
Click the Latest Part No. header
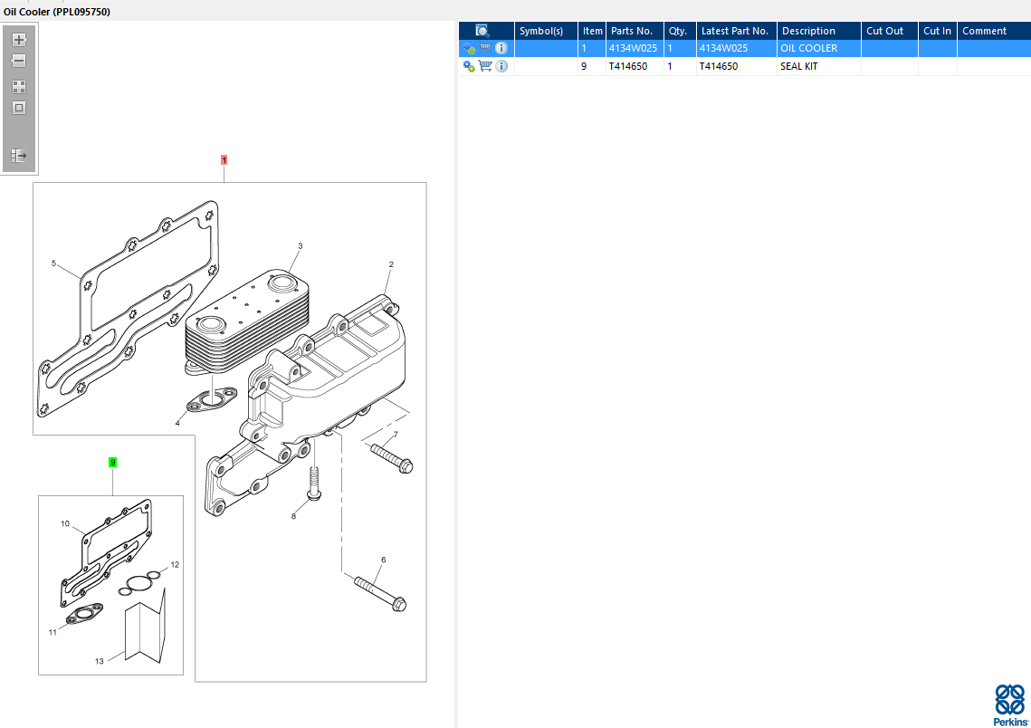737,31
